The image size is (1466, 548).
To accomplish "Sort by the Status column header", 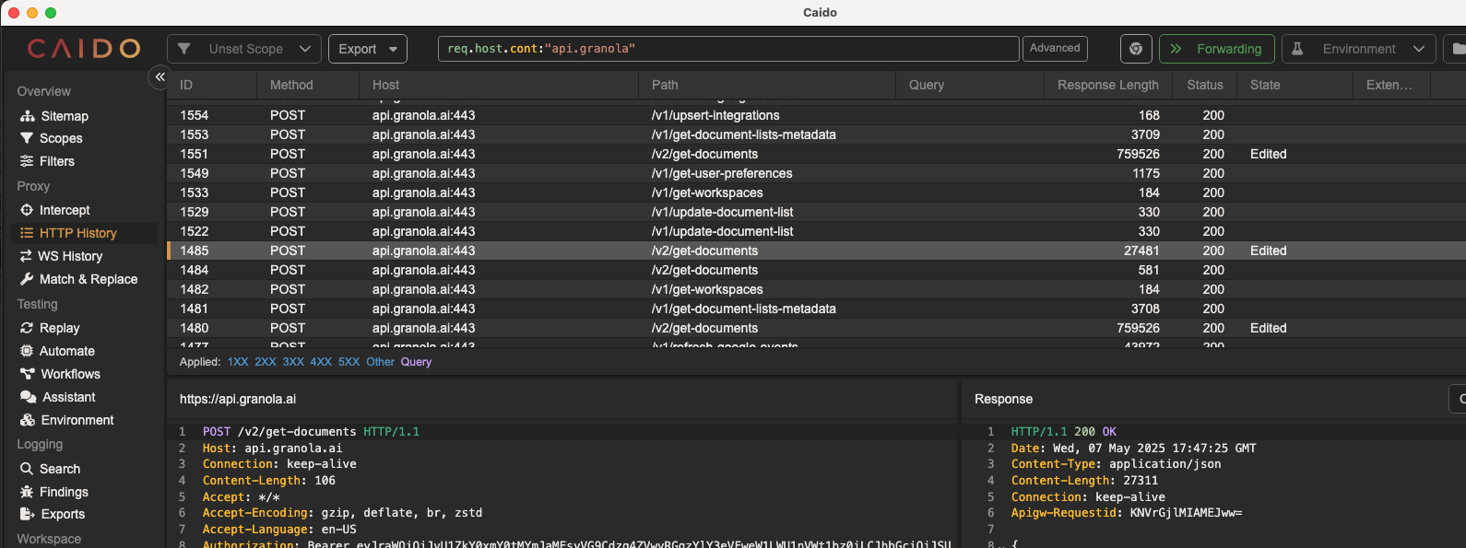I will tap(1205, 85).
